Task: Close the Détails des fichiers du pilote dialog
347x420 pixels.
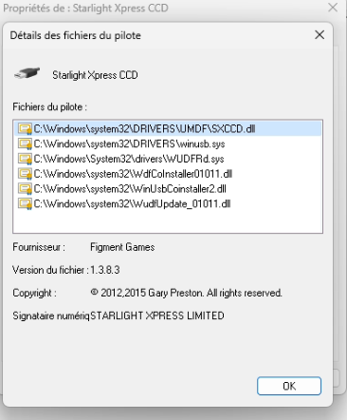Action: [320, 35]
